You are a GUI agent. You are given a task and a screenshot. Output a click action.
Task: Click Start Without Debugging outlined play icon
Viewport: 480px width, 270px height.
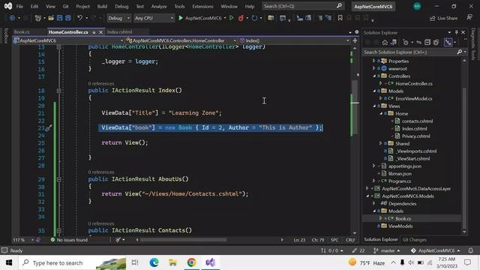[232, 18]
